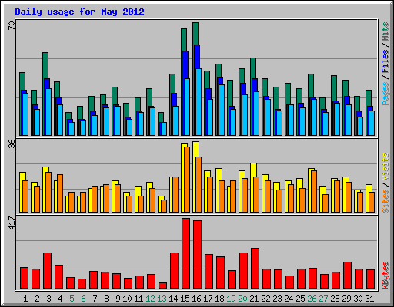Click the 'KBytes' legend label

(386, 276)
